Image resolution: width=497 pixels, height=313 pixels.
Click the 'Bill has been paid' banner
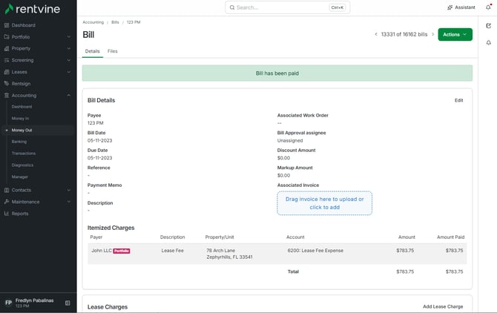(277, 73)
